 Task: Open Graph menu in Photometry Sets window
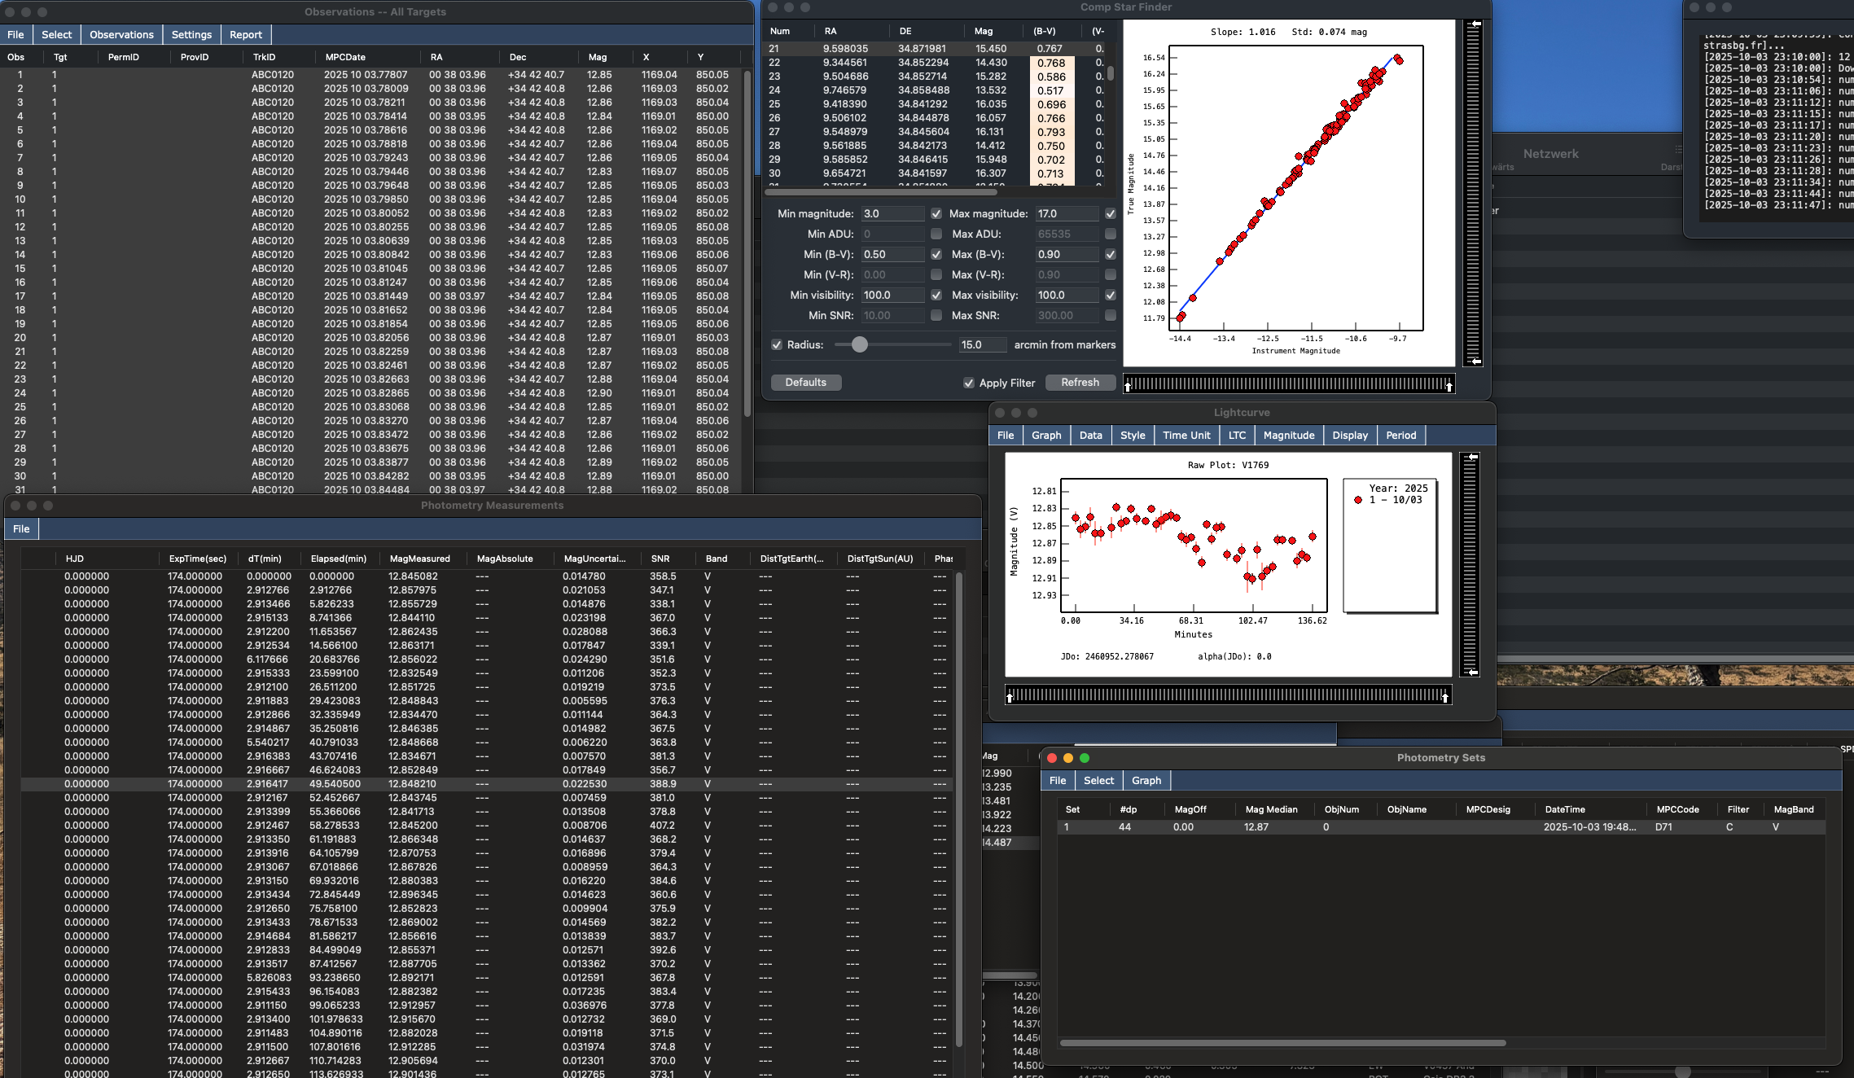[1146, 781]
